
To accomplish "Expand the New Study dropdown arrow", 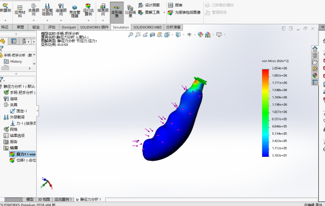I will pos(6,20).
